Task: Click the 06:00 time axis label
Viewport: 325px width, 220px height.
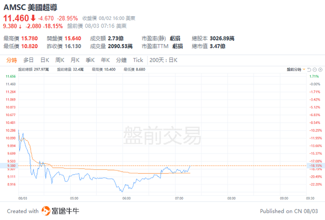Action: (x=127, y=198)
